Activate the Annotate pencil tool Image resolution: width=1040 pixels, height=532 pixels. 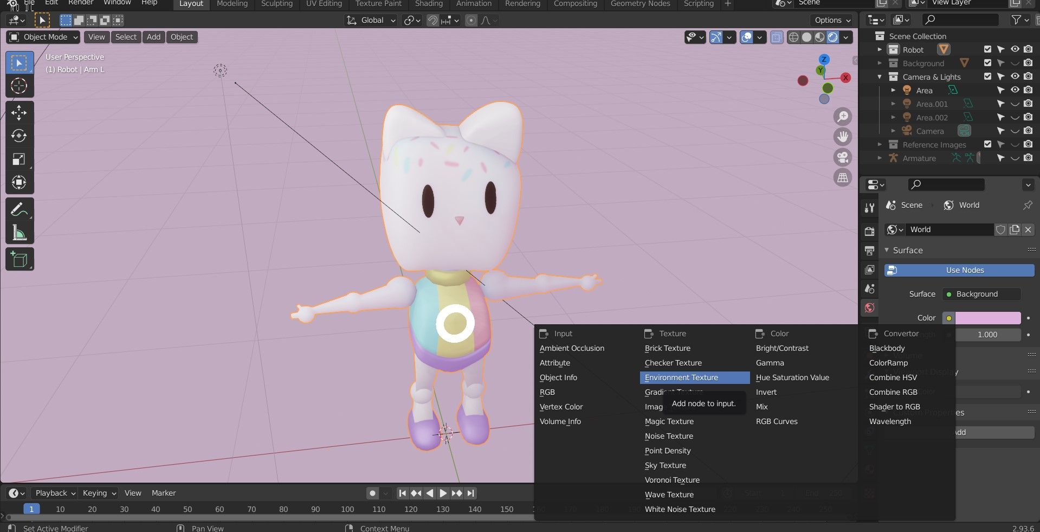point(19,209)
